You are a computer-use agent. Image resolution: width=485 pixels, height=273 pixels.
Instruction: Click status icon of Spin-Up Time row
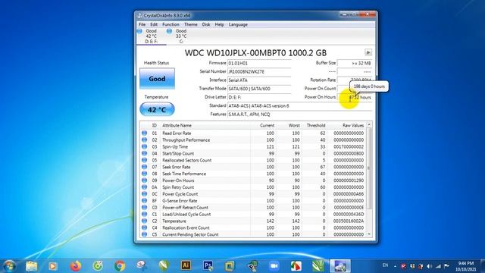click(144, 146)
